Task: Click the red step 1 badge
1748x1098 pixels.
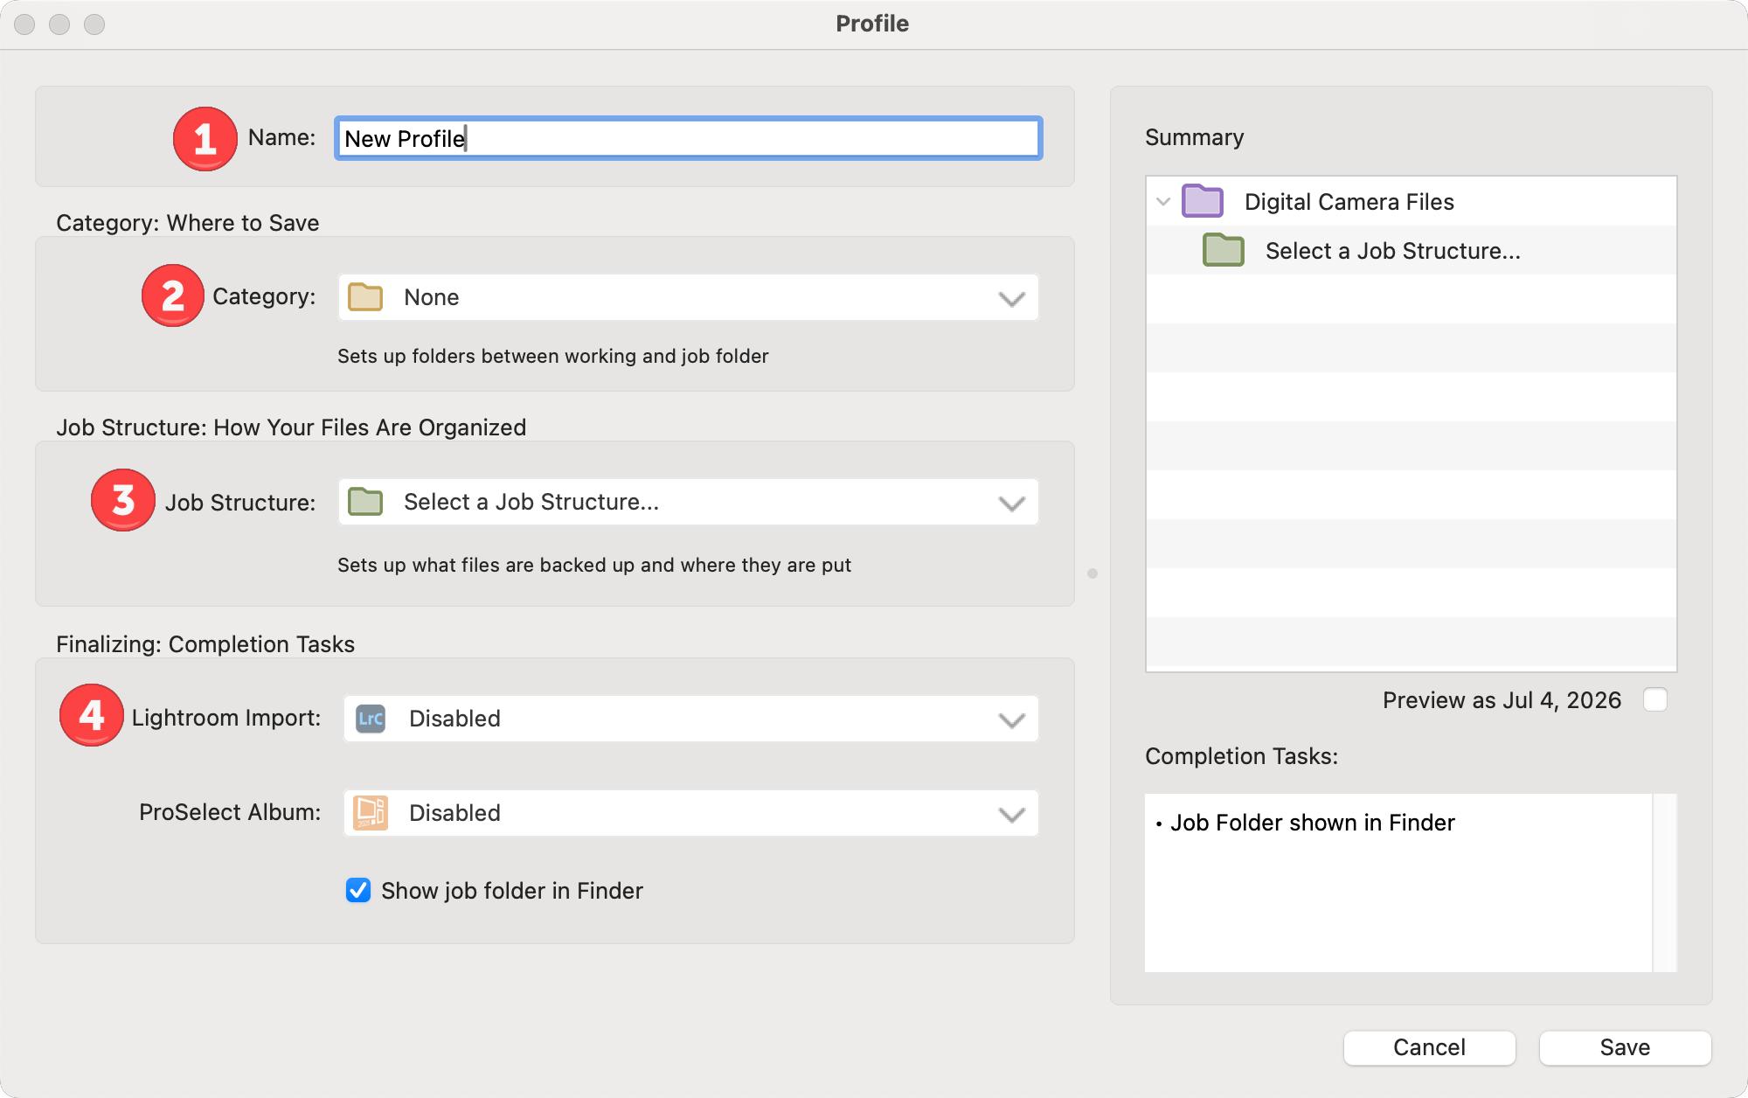Action: click(205, 139)
